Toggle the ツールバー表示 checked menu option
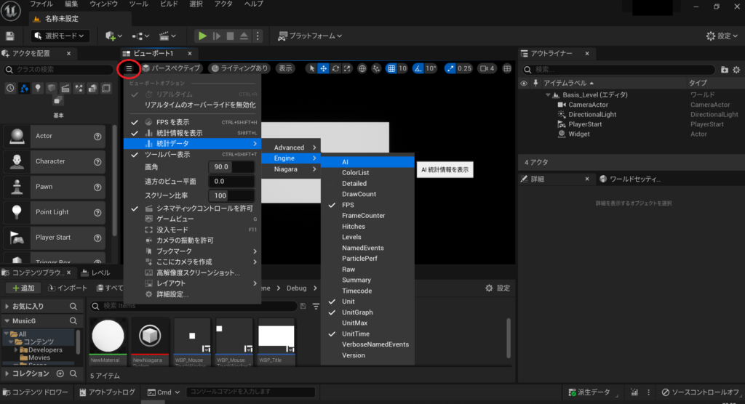 pyautogui.click(x=168, y=155)
